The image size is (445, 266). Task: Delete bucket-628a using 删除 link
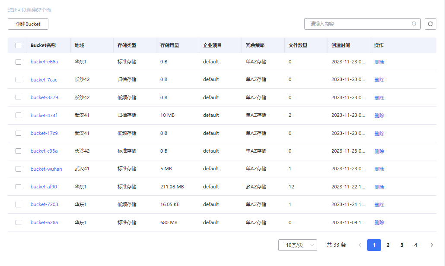[379, 222]
